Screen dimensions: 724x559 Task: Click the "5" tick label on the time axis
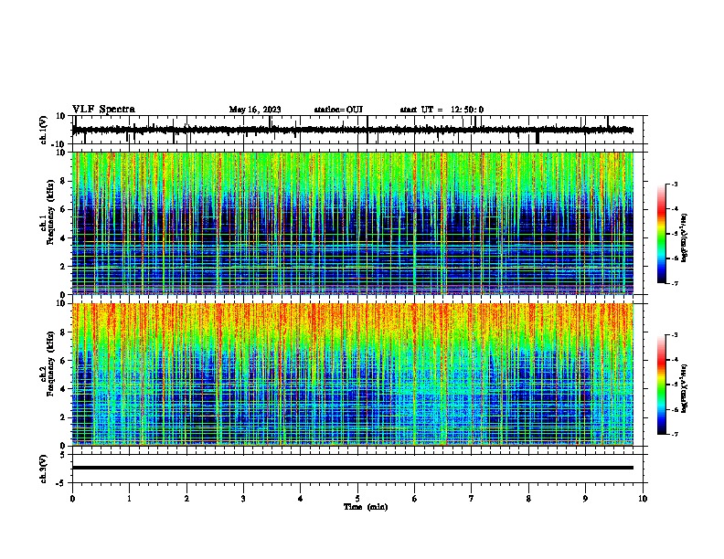[357, 499]
